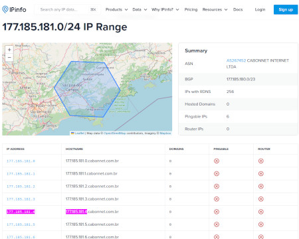
Task: Expand the Products menu
Action: tap(116, 9)
